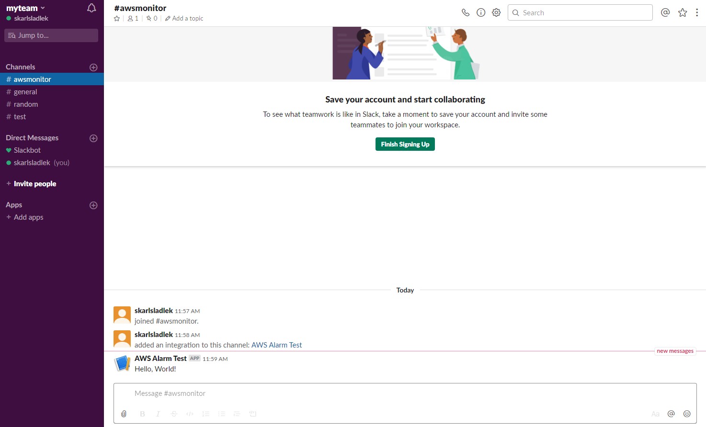Attach a file with the paperclip icon

124,414
